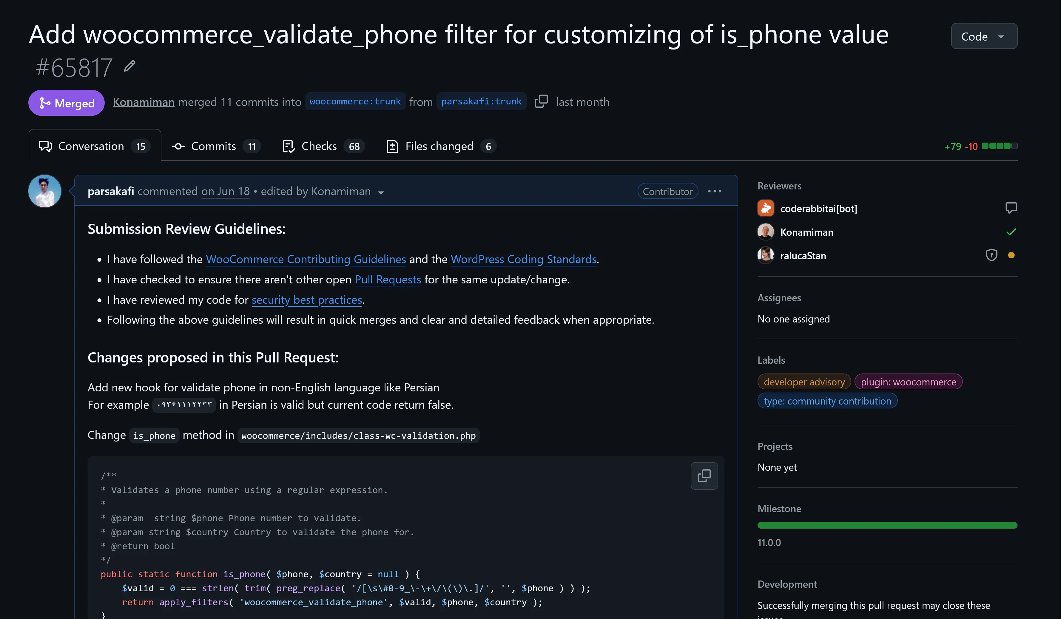
Task: Open parsakafi avatar thumbnail
Action: [45, 191]
